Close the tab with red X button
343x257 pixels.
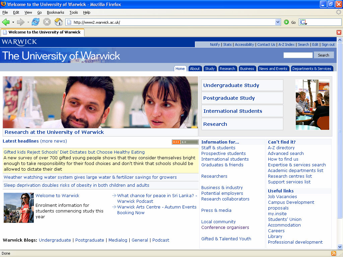339,32
